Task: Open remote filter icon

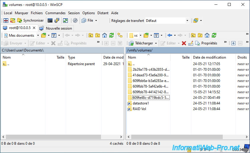Action: (156, 36)
